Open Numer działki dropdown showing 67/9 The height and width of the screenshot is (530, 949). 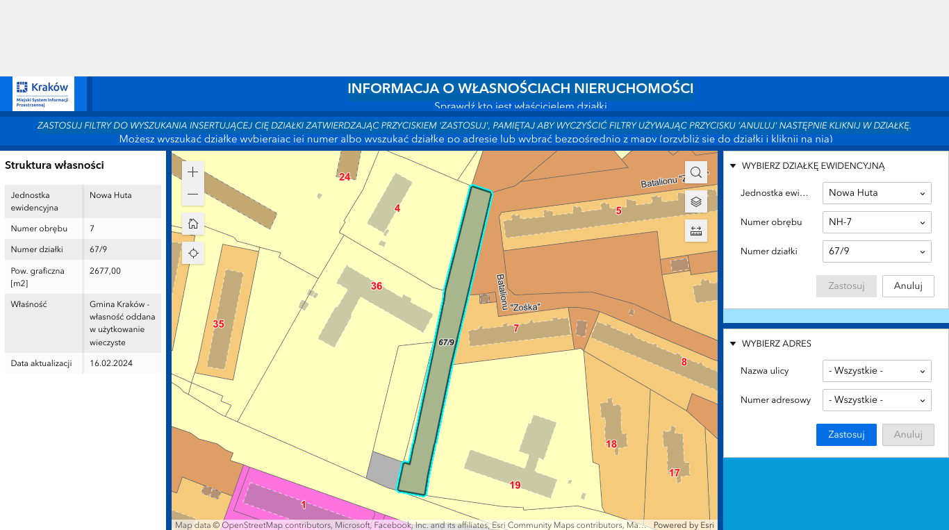click(x=876, y=251)
